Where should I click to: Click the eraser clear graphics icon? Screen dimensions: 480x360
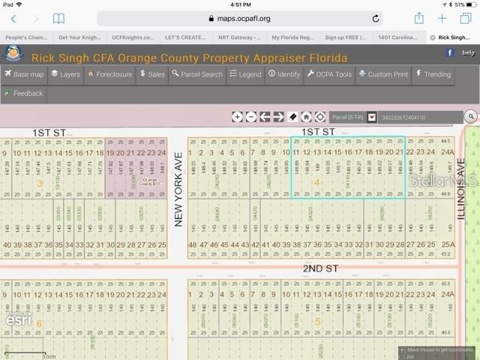click(292, 117)
